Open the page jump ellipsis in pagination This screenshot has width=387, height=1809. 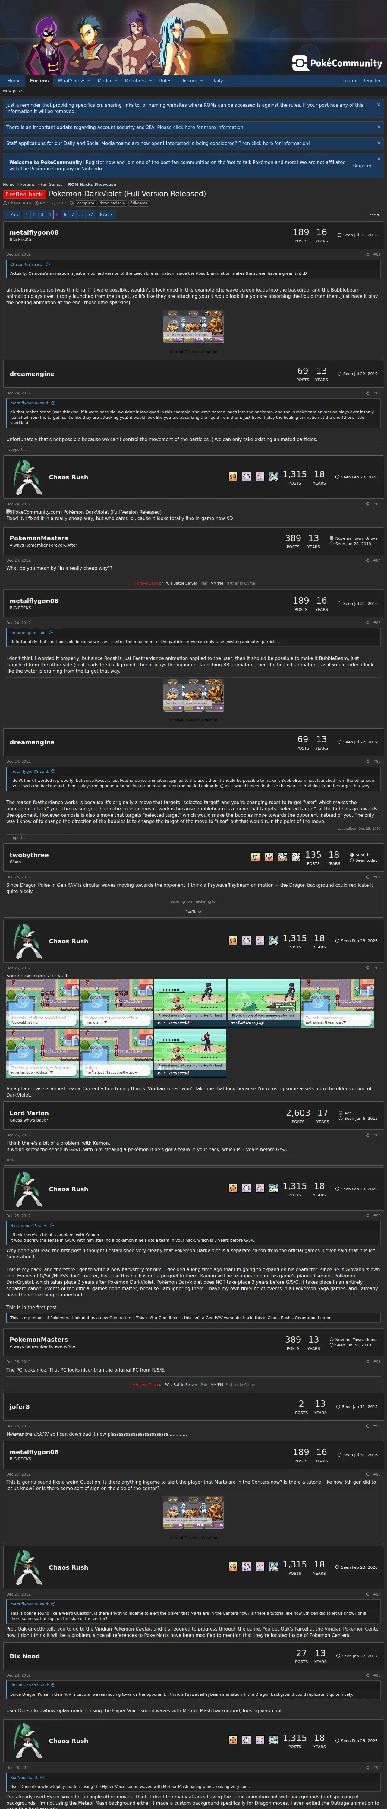(x=81, y=215)
